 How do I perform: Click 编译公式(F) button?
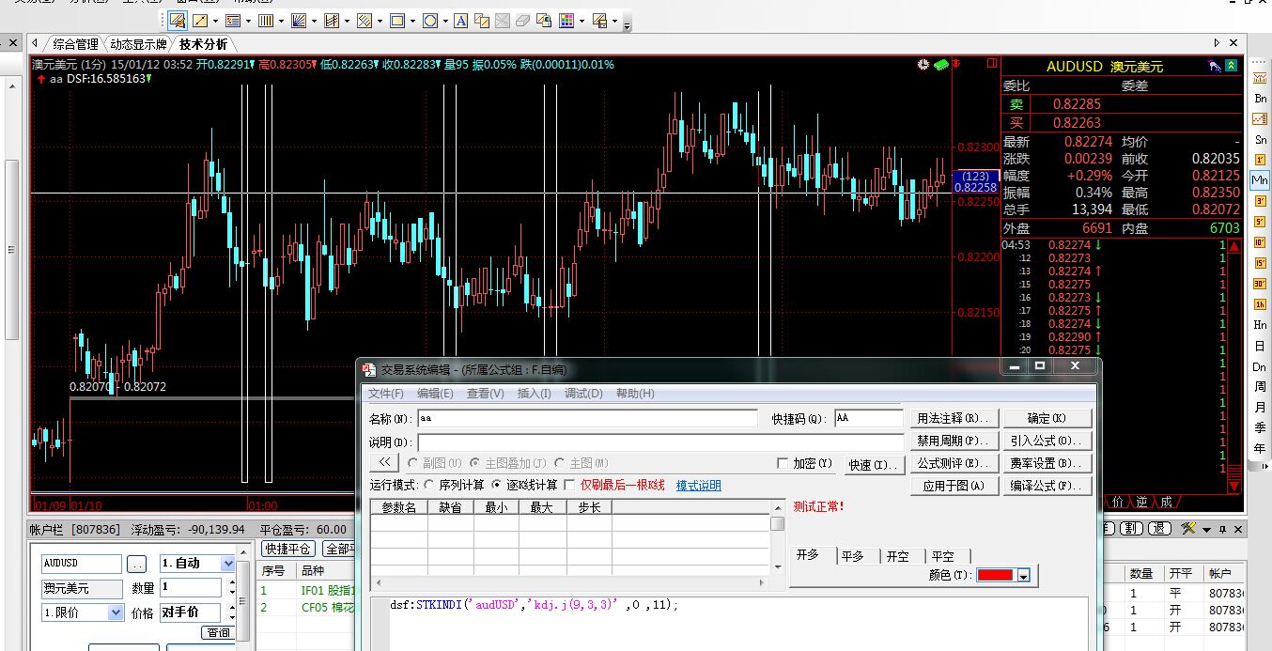coord(1047,486)
